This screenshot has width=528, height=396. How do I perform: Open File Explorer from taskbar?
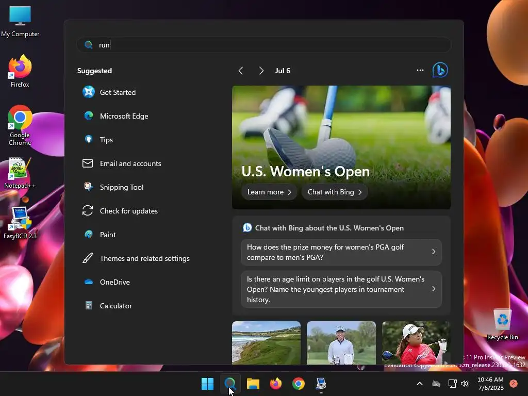tap(253, 384)
